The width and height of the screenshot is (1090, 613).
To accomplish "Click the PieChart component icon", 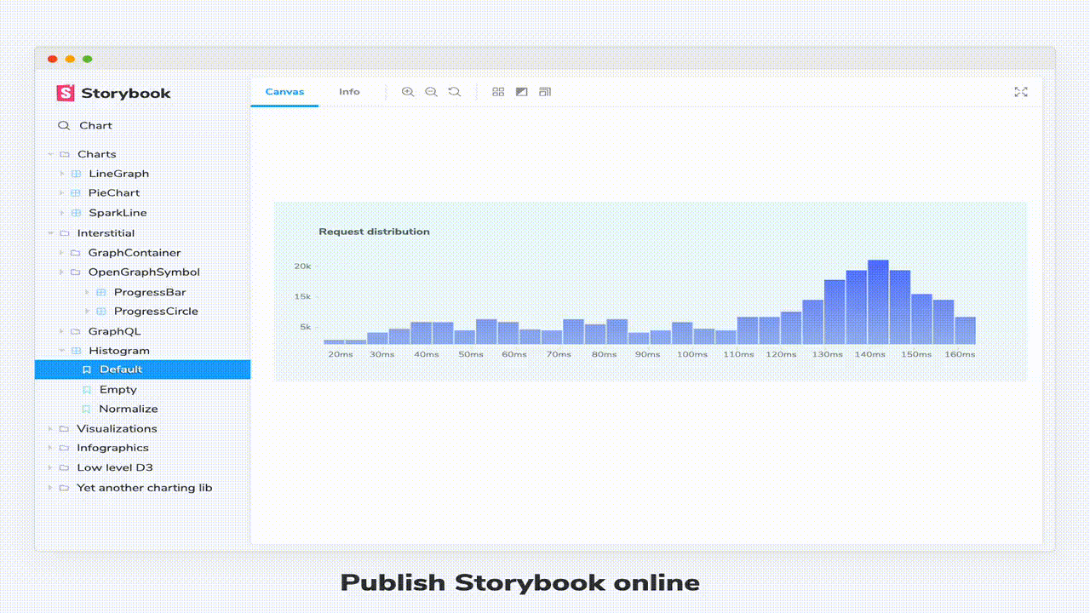I will tap(76, 193).
